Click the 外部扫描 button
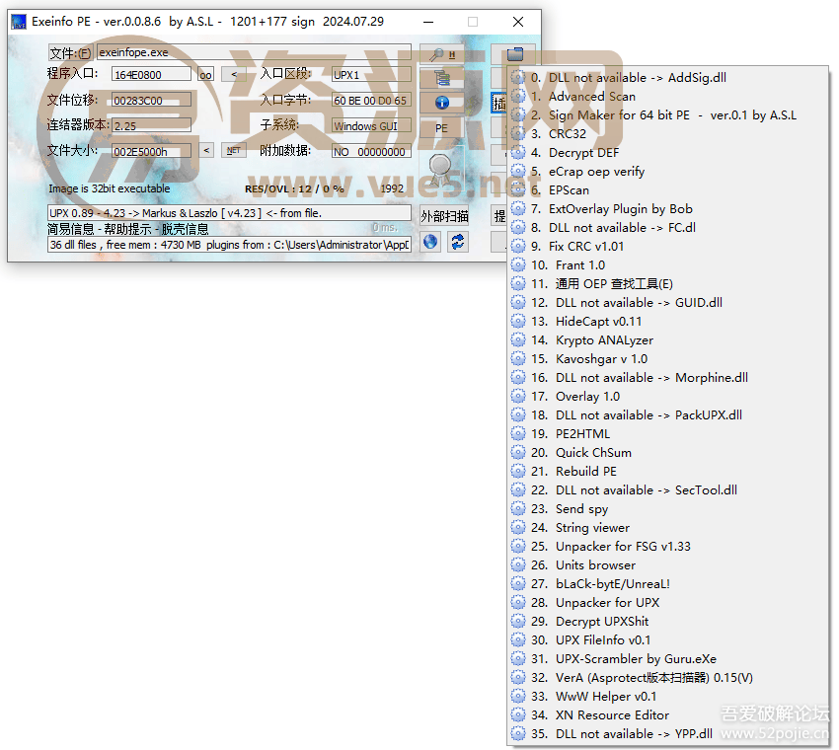The width and height of the screenshot is (839, 750). (x=444, y=216)
